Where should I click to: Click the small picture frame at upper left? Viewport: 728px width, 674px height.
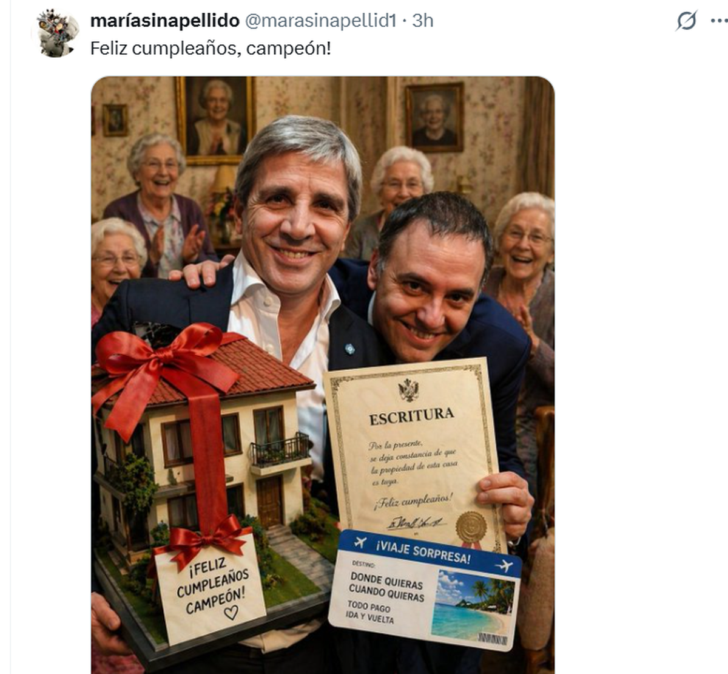click(x=115, y=120)
